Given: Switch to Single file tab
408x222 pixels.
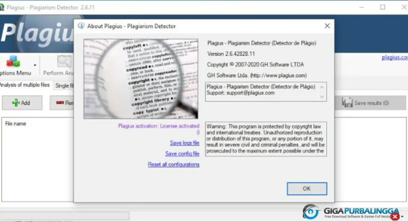Looking at the screenshot, I should (x=64, y=86).
